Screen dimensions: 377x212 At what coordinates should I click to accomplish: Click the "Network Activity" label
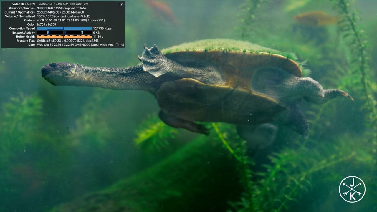(23, 33)
